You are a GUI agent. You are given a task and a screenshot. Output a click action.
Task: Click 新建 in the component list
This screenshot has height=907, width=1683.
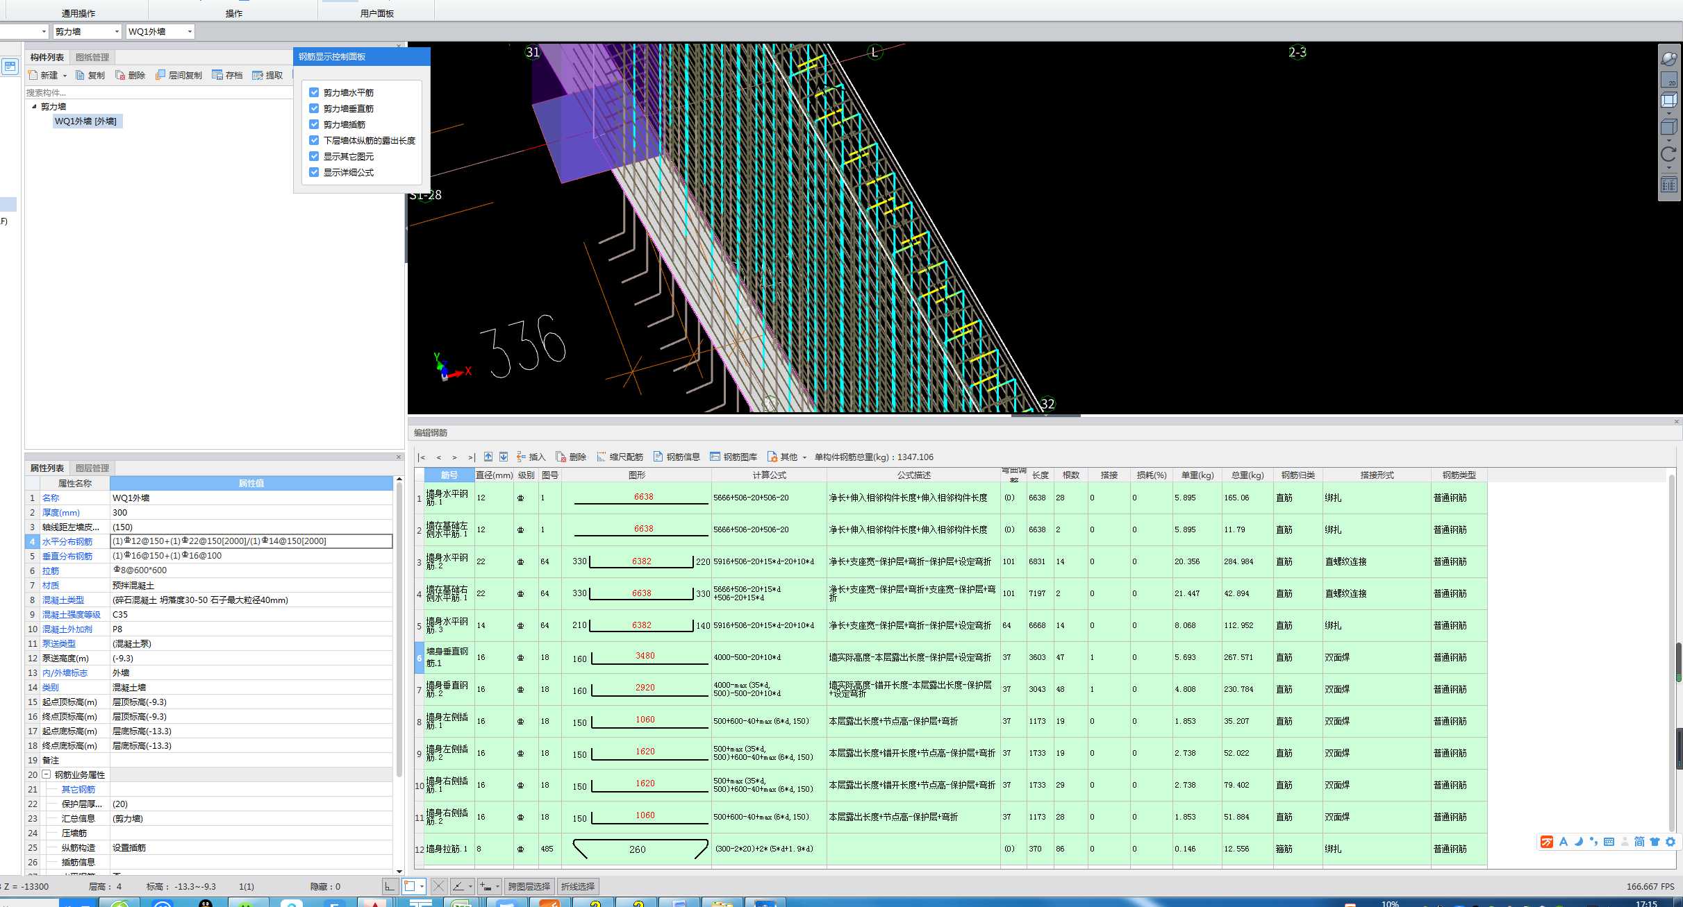click(43, 75)
